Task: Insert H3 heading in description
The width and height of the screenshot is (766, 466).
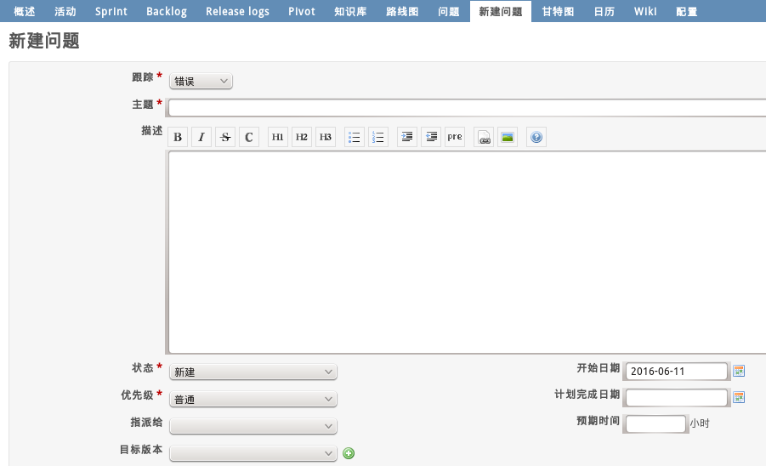Action: click(326, 137)
